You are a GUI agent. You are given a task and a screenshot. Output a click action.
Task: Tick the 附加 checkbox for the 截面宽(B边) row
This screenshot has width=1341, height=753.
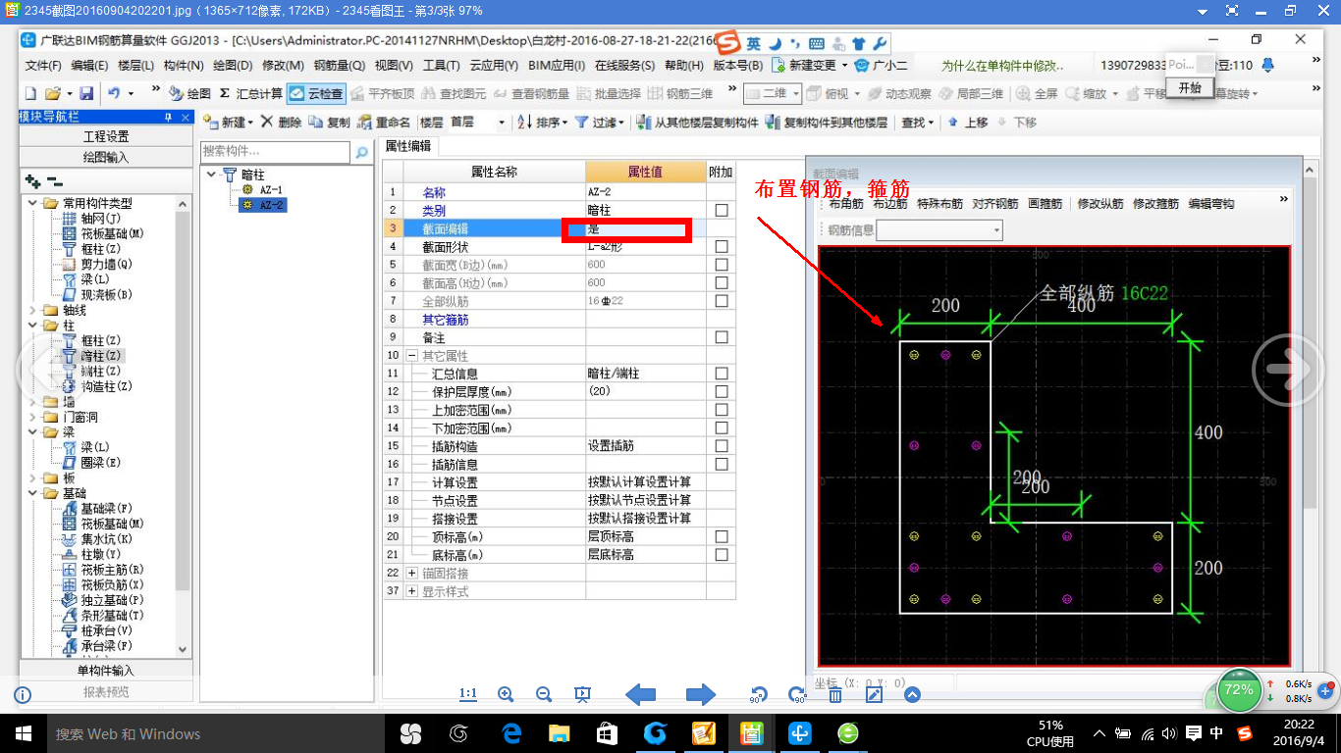(722, 265)
